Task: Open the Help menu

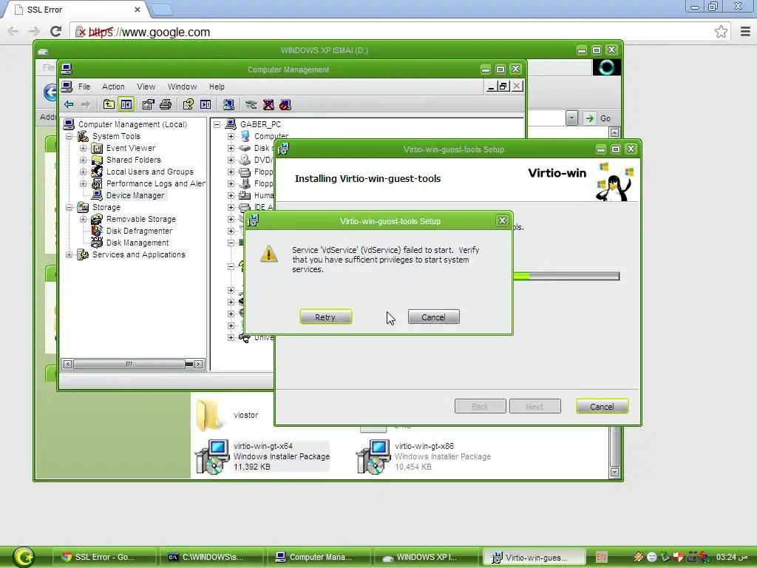Action: click(x=217, y=87)
